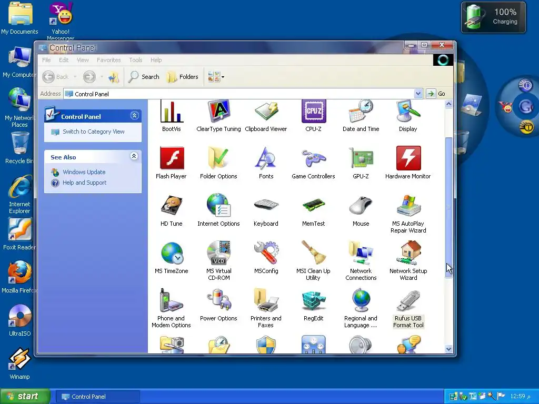This screenshot has width=539, height=404.
Task: Expand the Back history dropdown arrow
Action: pos(75,77)
